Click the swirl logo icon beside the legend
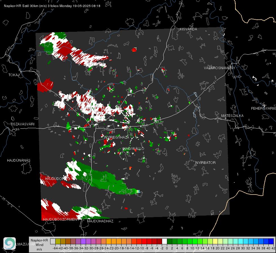 pos(10,243)
